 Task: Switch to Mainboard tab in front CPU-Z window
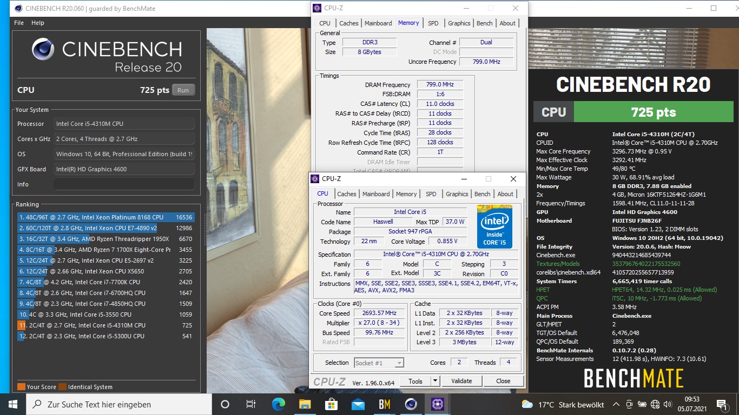point(376,194)
